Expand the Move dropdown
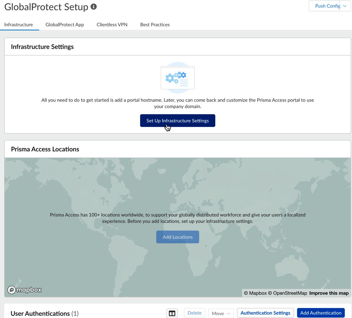Screen dimensions: 352x318 pos(221,313)
